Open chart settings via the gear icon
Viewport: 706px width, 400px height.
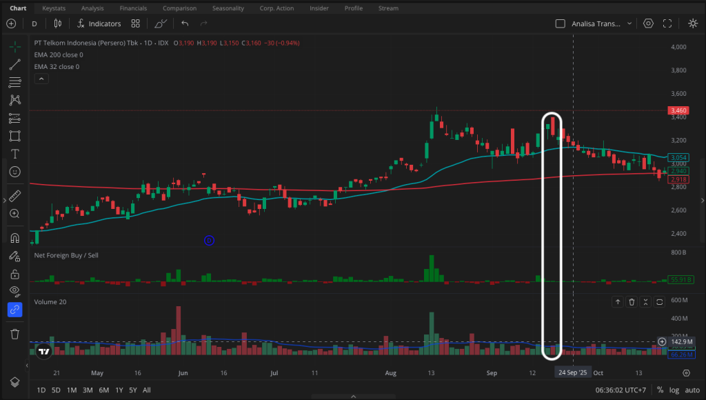pyautogui.click(x=648, y=23)
